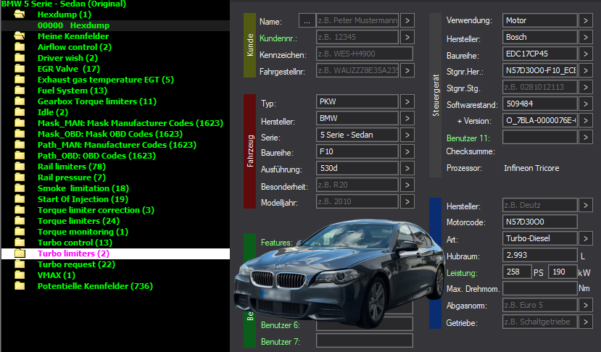Open the ECU Hersteller Bosch arrow

pyautogui.click(x=586, y=37)
